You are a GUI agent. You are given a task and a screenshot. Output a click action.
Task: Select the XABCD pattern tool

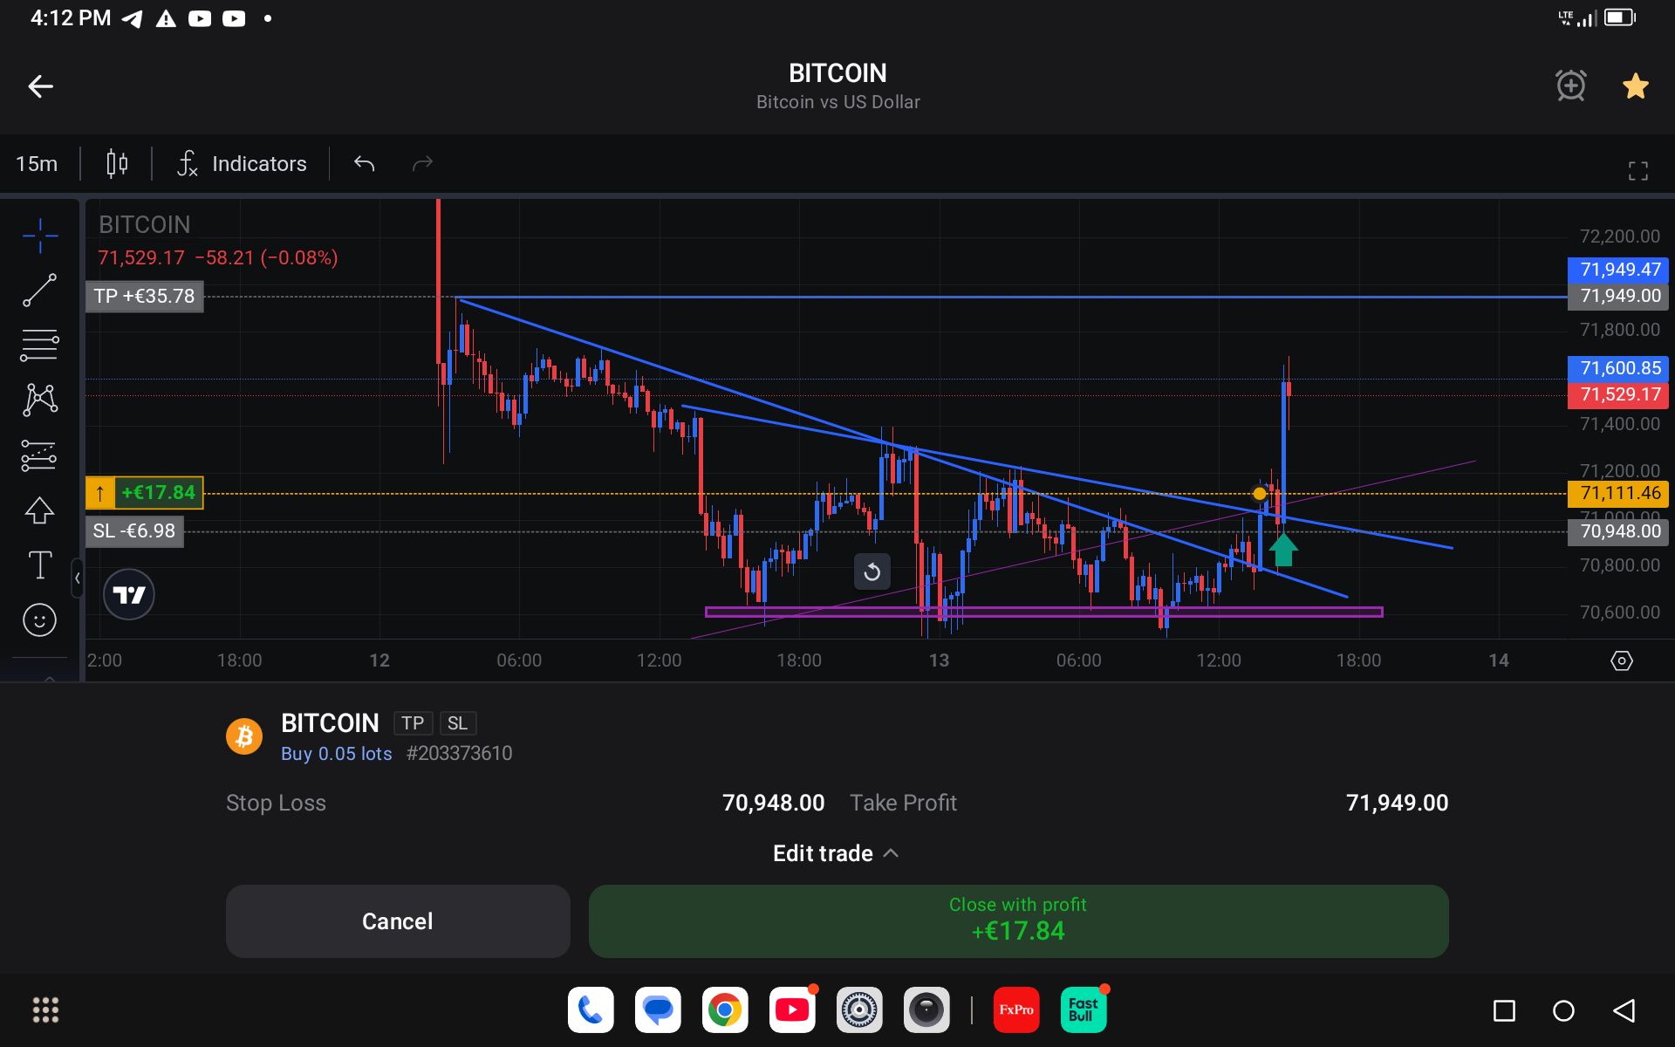pos(39,400)
